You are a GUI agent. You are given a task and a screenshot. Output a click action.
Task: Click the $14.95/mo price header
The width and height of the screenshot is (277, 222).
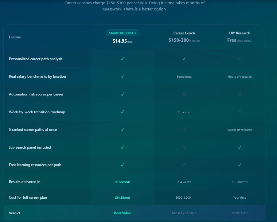click(x=123, y=41)
